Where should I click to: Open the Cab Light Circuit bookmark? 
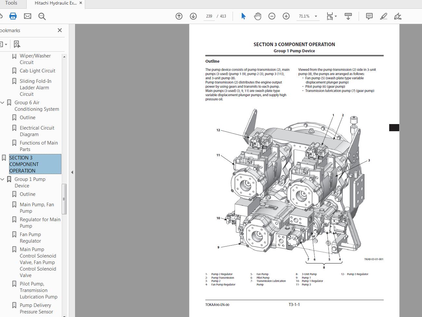click(x=37, y=70)
